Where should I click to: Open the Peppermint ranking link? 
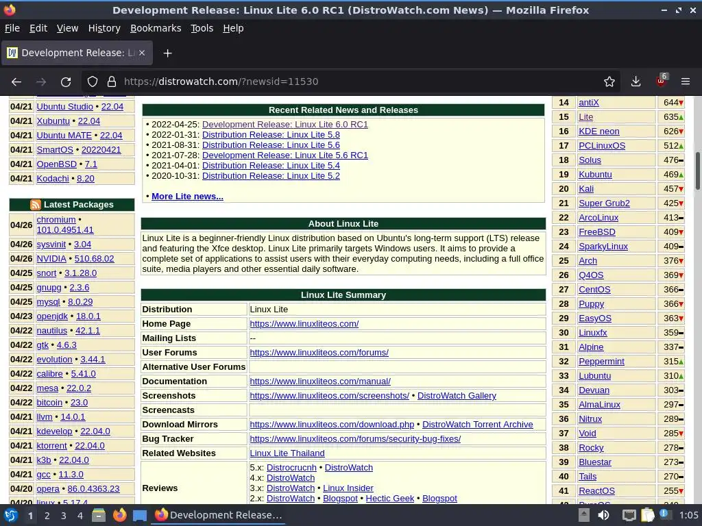(601, 362)
